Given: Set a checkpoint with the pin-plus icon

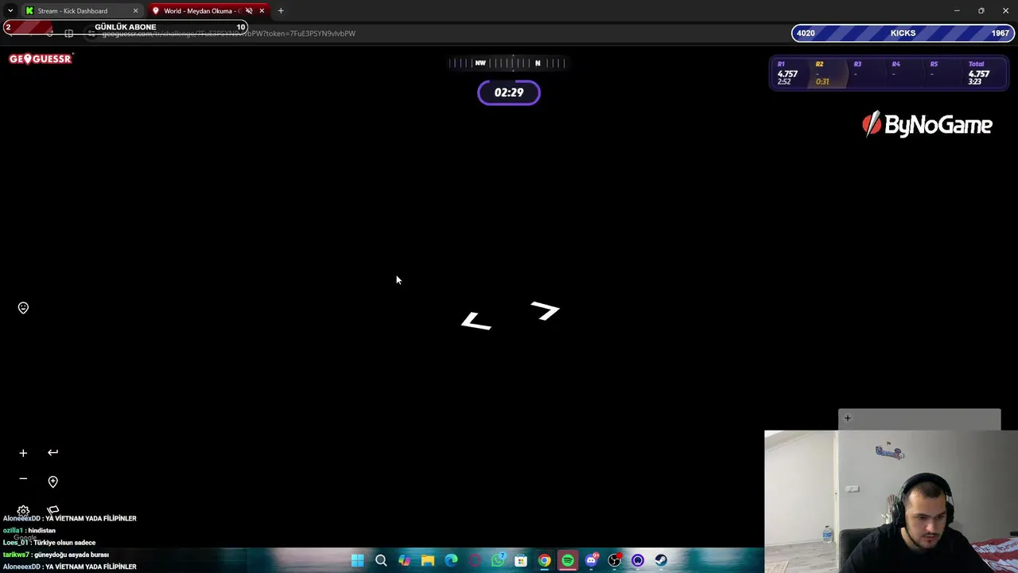Looking at the screenshot, I should click(x=52, y=481).
